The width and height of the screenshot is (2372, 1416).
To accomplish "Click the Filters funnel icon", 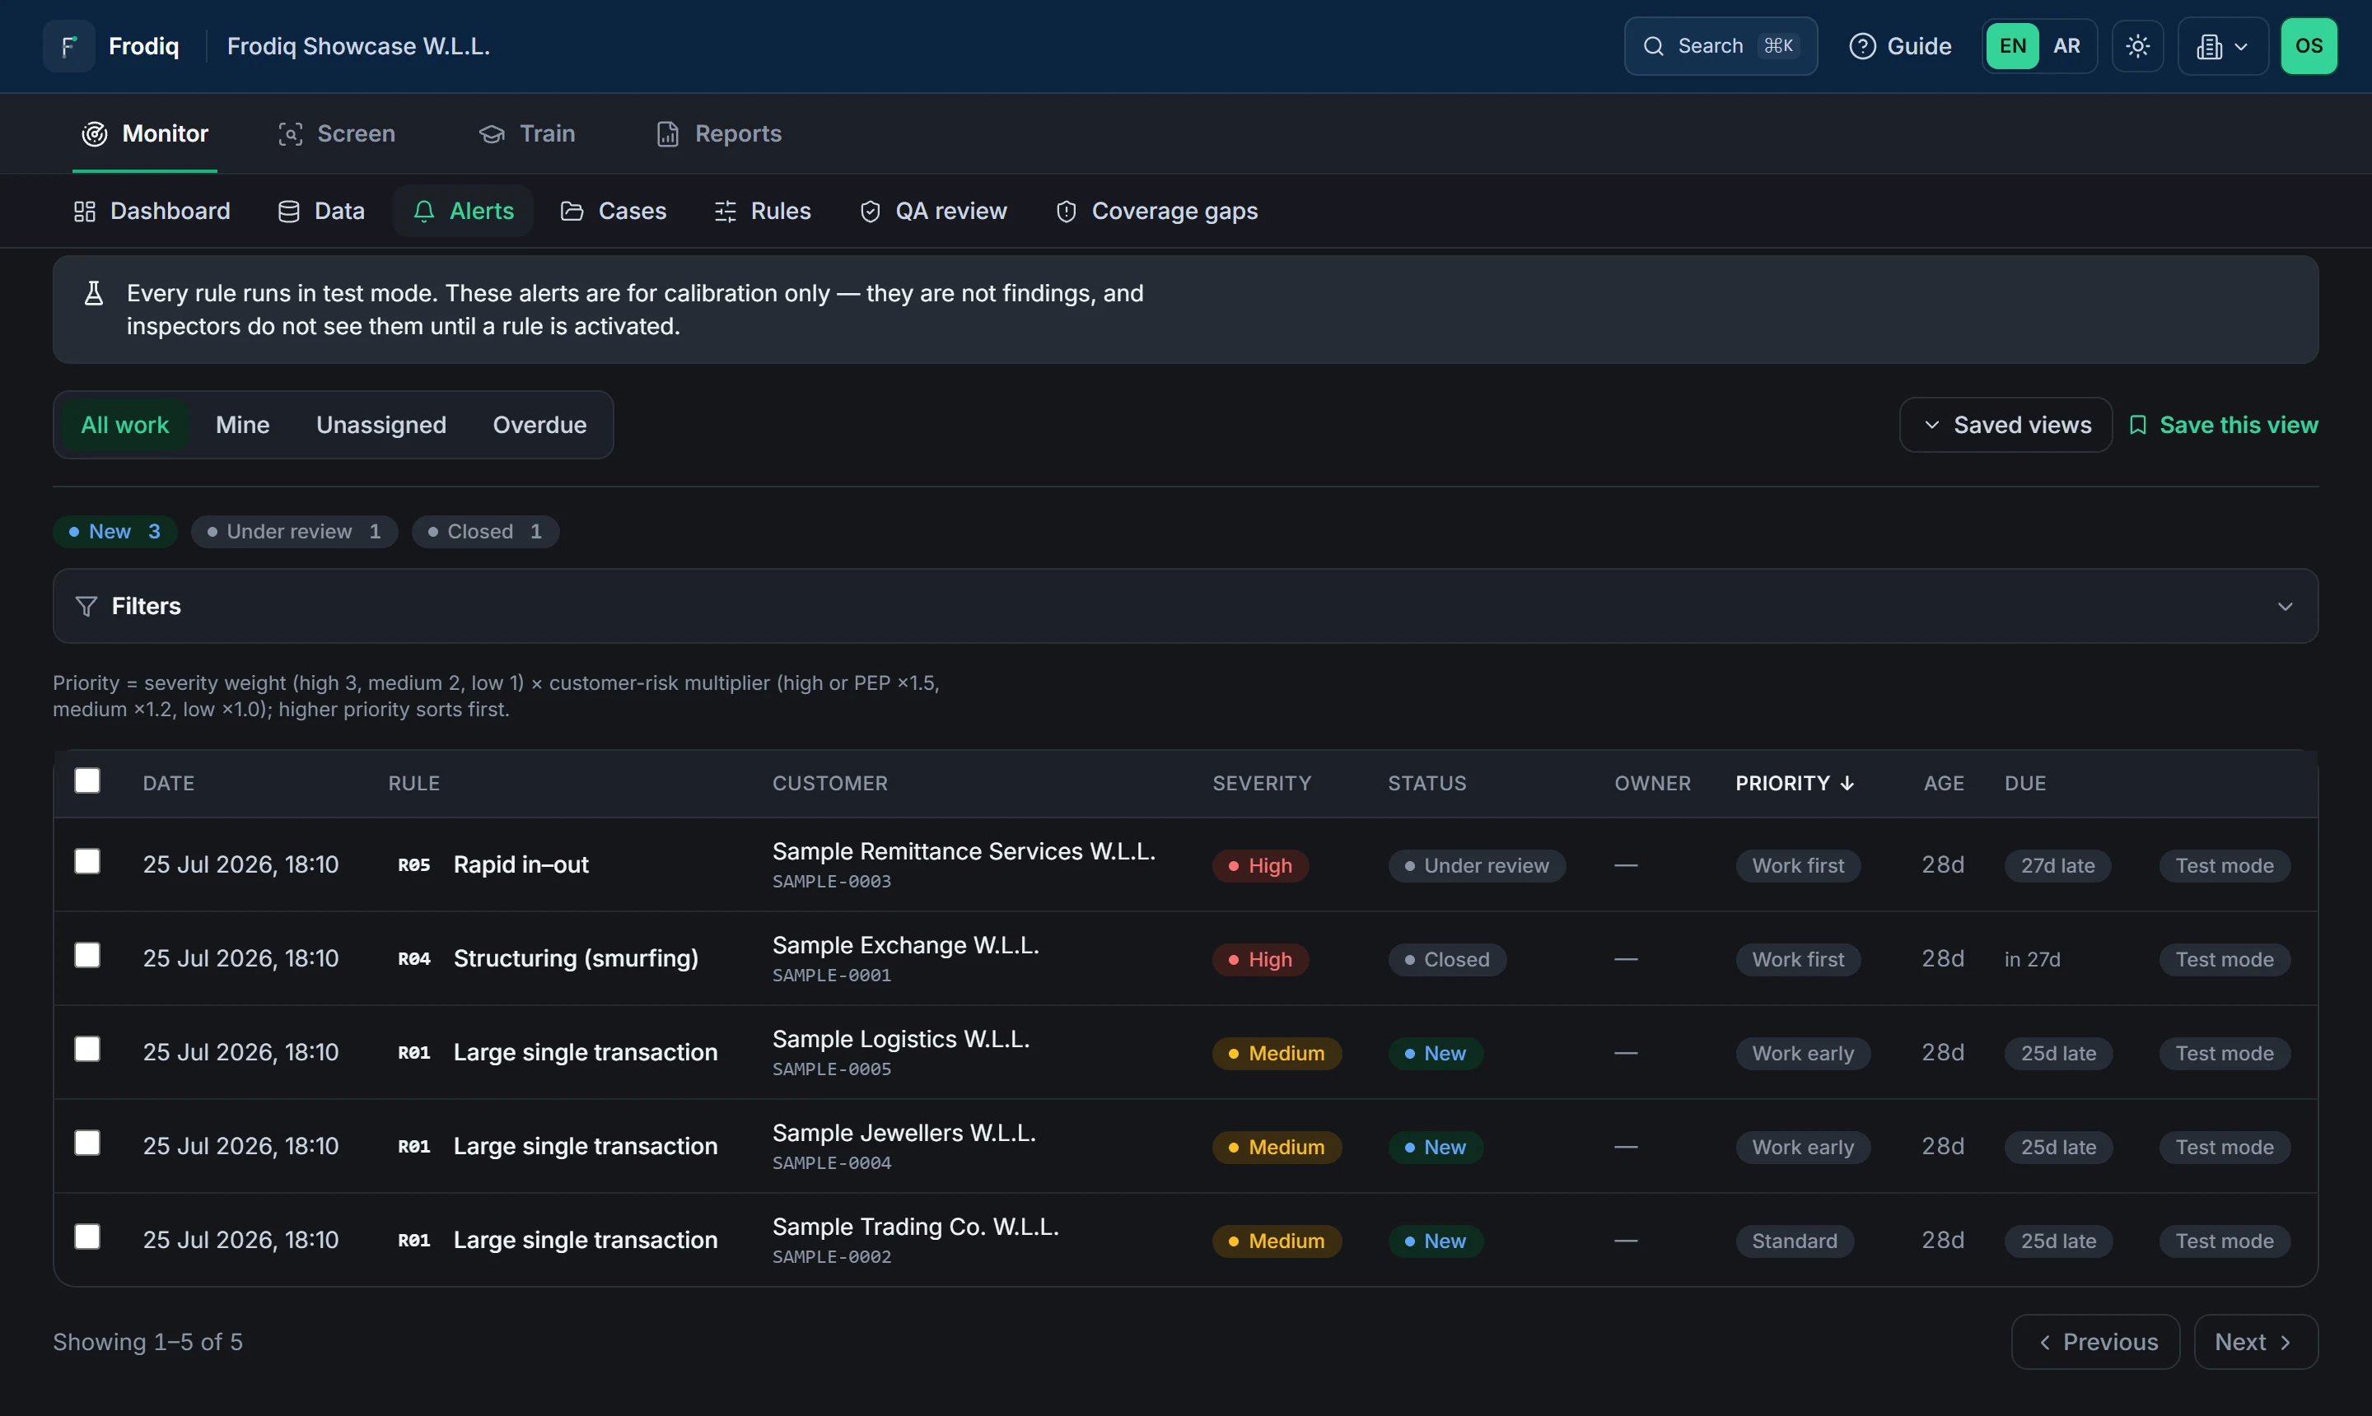I will (86, 606).
